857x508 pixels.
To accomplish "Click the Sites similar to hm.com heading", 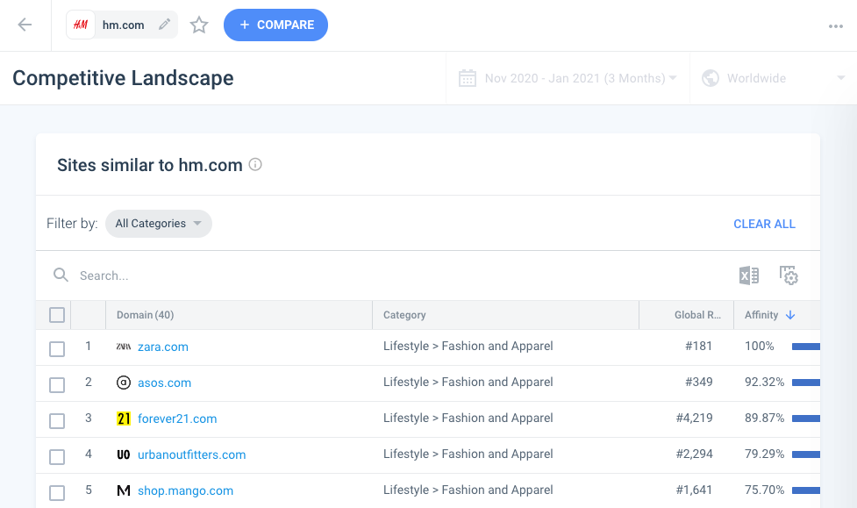I will [x=150, y=165].
